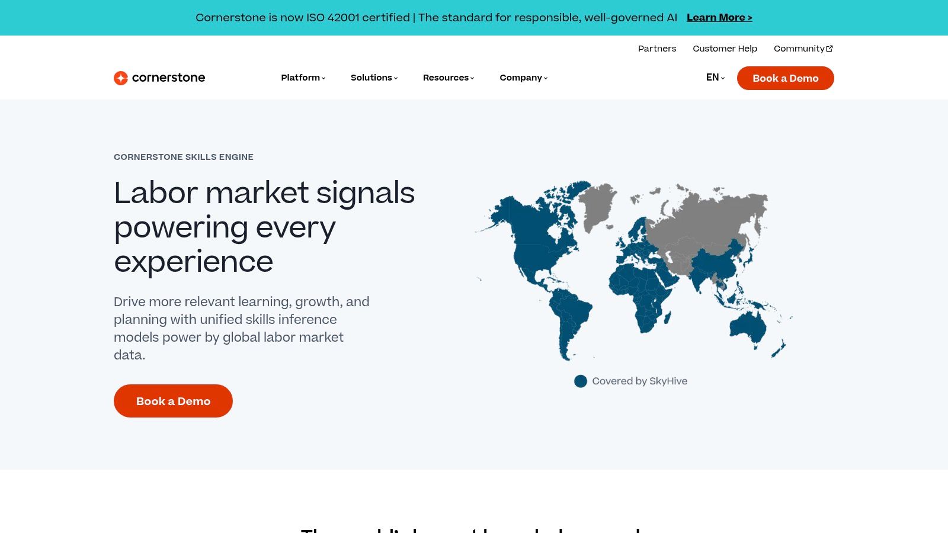Viewport: 948px width, 533px height.
Task: Click the Cornerstone orange logo icon
Action: pos(121,78)
